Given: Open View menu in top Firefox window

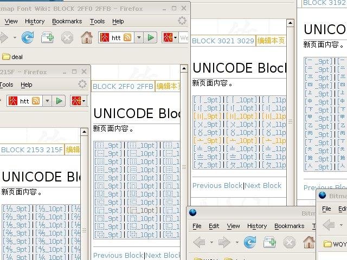Looking at the screenshot, I should [x=11, y=21].
